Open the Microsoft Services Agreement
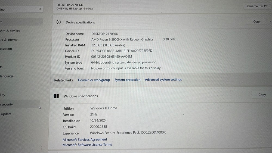The width and height of the screenshot is (272, 153). click(x=85, y=139)
